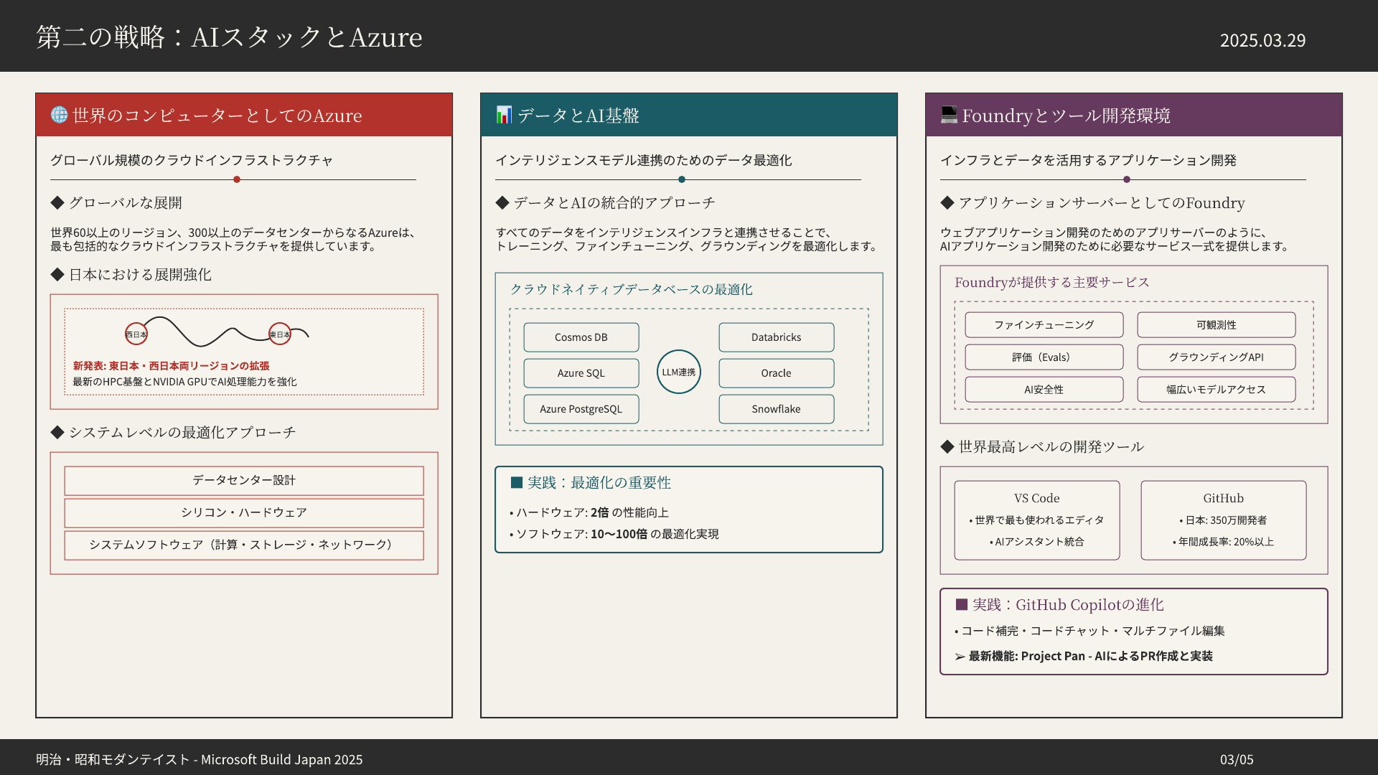This screenshot has height=775, width=1378.
Task: Click the システムソフトウェア（計算・ストレージ・ネットワーク）bar
Action: 244,545
